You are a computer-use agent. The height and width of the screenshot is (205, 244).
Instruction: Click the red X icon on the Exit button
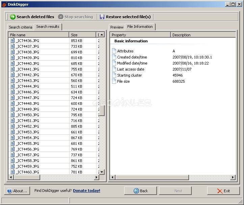coord(220,191)
